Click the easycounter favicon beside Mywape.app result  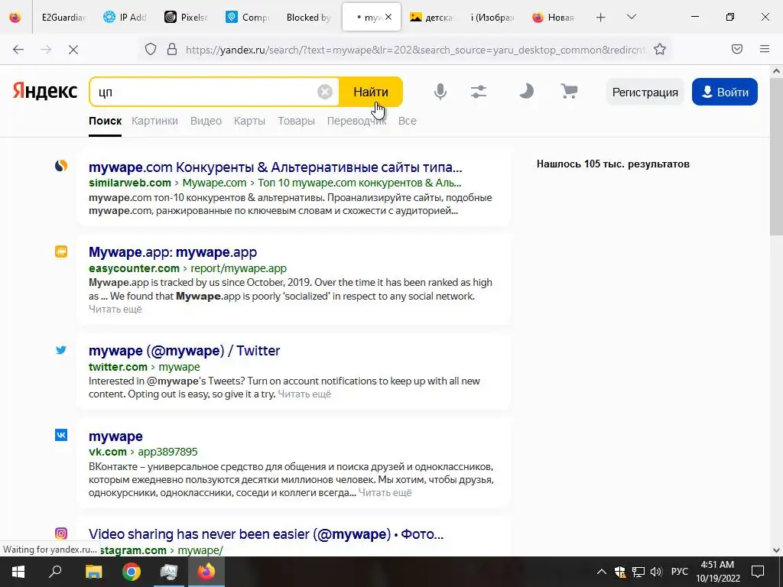coord(61,251)
